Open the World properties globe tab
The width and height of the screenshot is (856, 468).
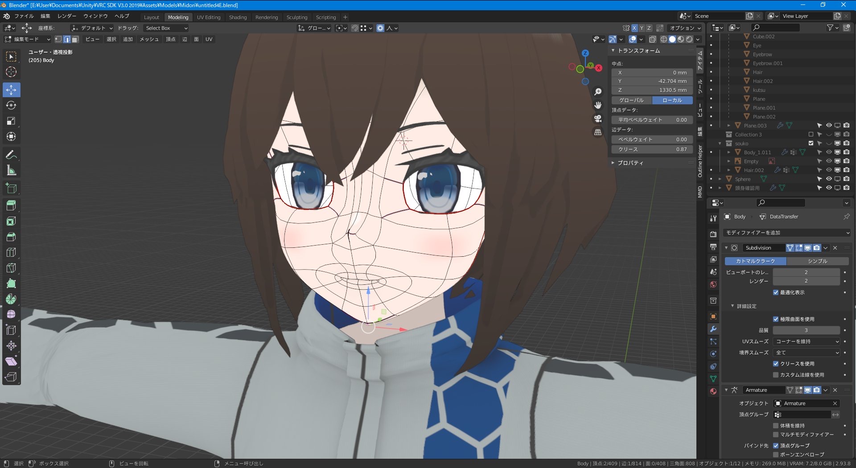click(x=713, y=284)
